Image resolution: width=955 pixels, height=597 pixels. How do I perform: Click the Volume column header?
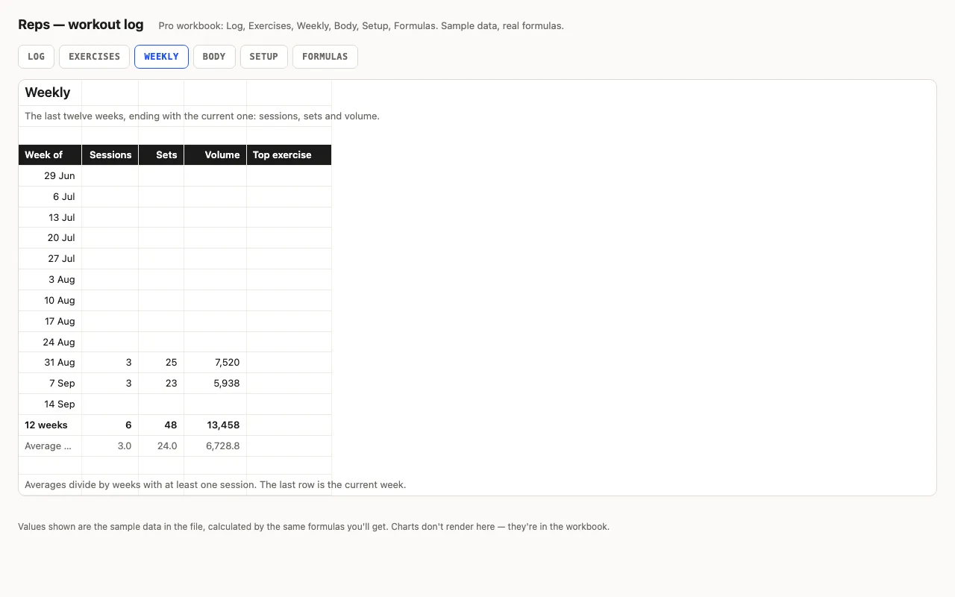click(x=216, y=154)
